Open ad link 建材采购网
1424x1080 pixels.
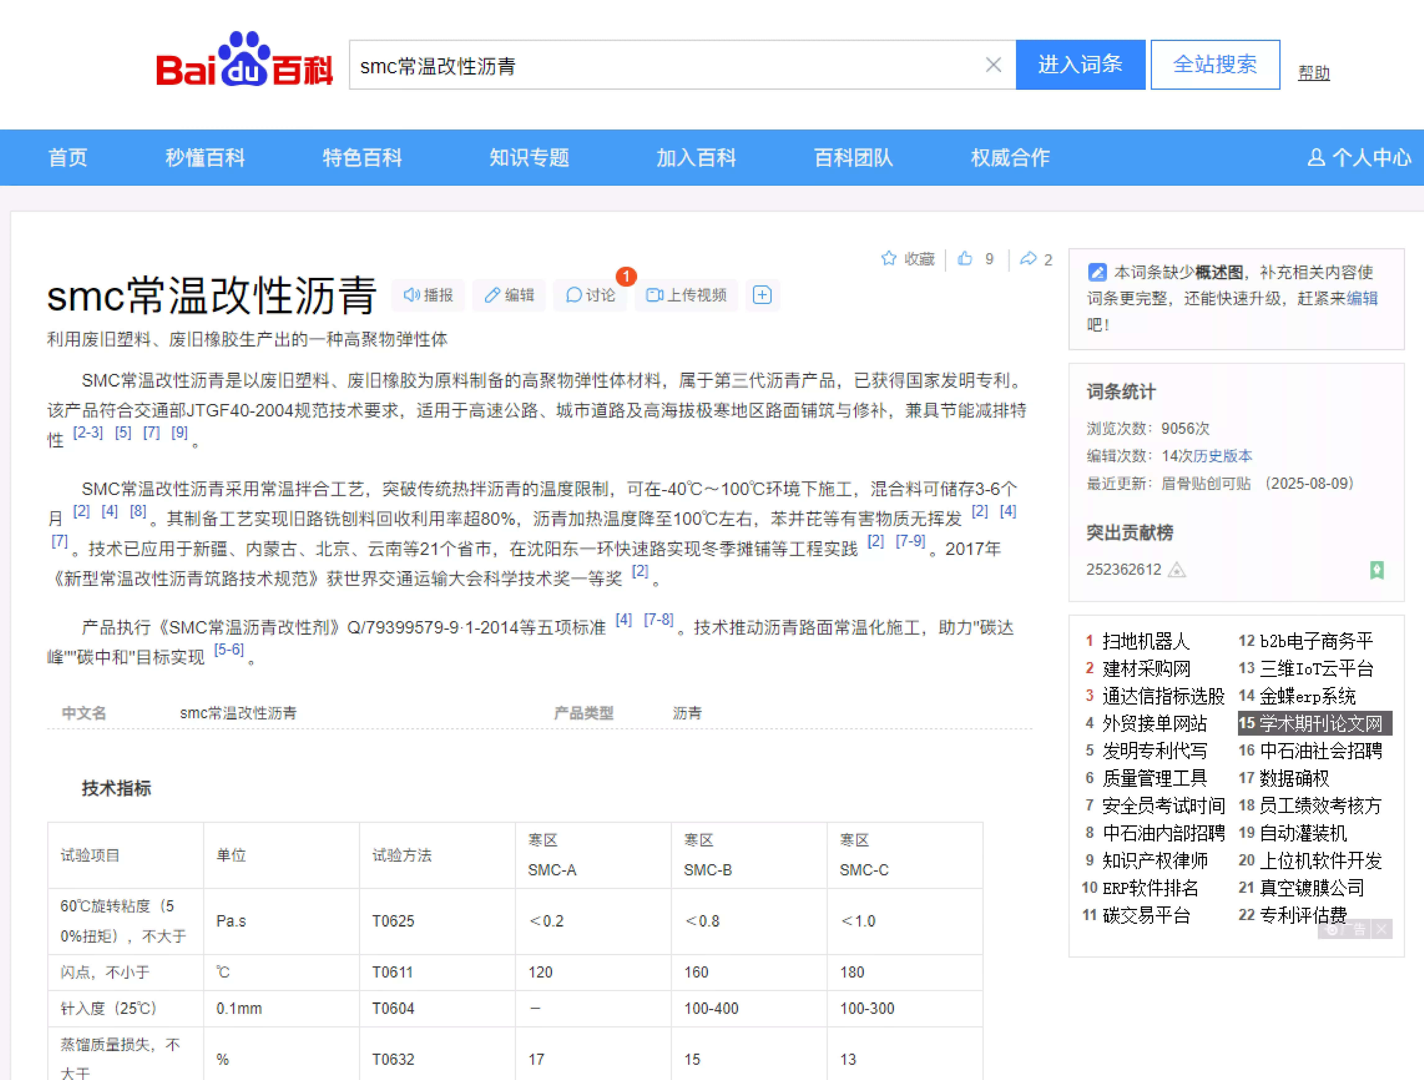click(x=1146, y=669)
